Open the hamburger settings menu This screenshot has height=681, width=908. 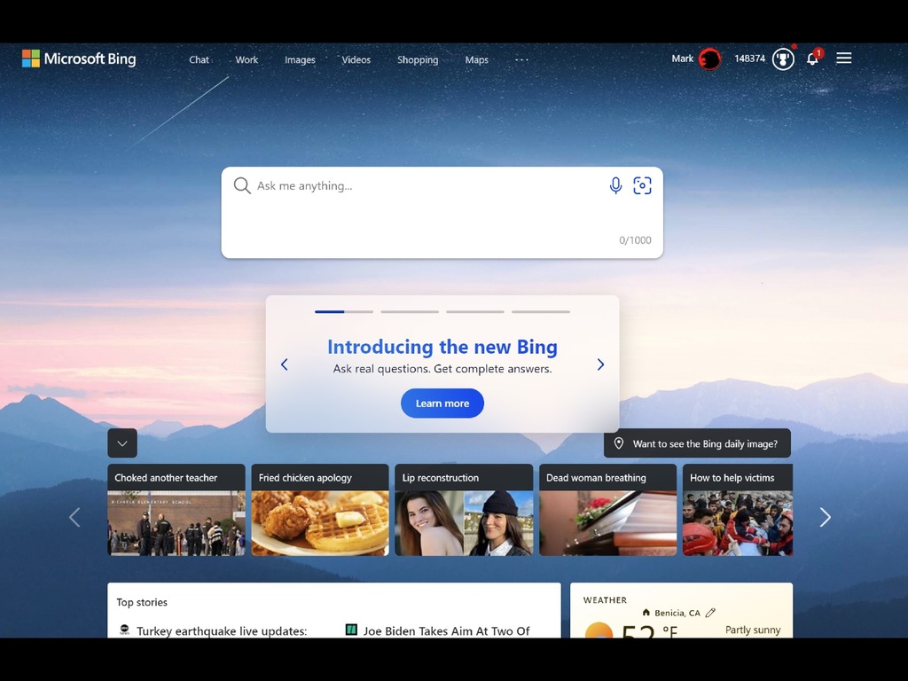coord(844,58)
